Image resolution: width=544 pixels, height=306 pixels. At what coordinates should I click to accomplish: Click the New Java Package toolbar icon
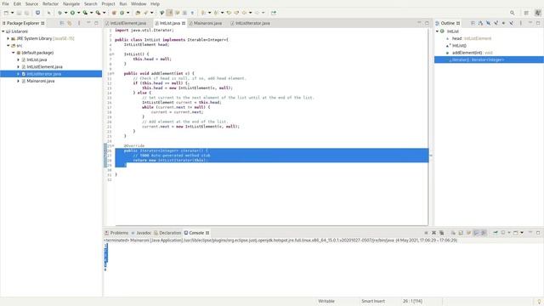coord(114,13)
